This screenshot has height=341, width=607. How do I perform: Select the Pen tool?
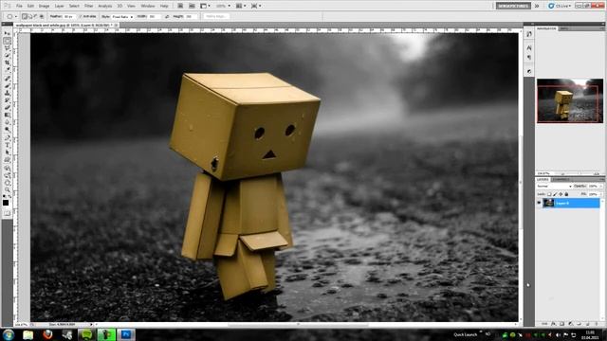(x=7, y=137)
